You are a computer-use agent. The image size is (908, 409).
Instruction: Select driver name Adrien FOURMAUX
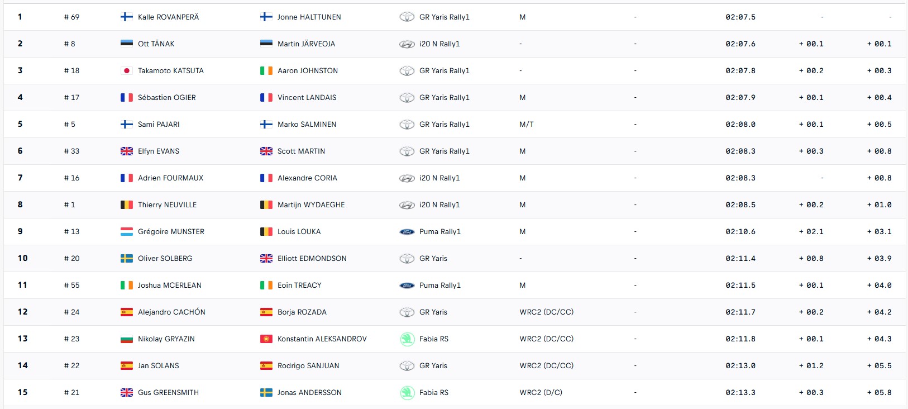click(x=170, y=178)
